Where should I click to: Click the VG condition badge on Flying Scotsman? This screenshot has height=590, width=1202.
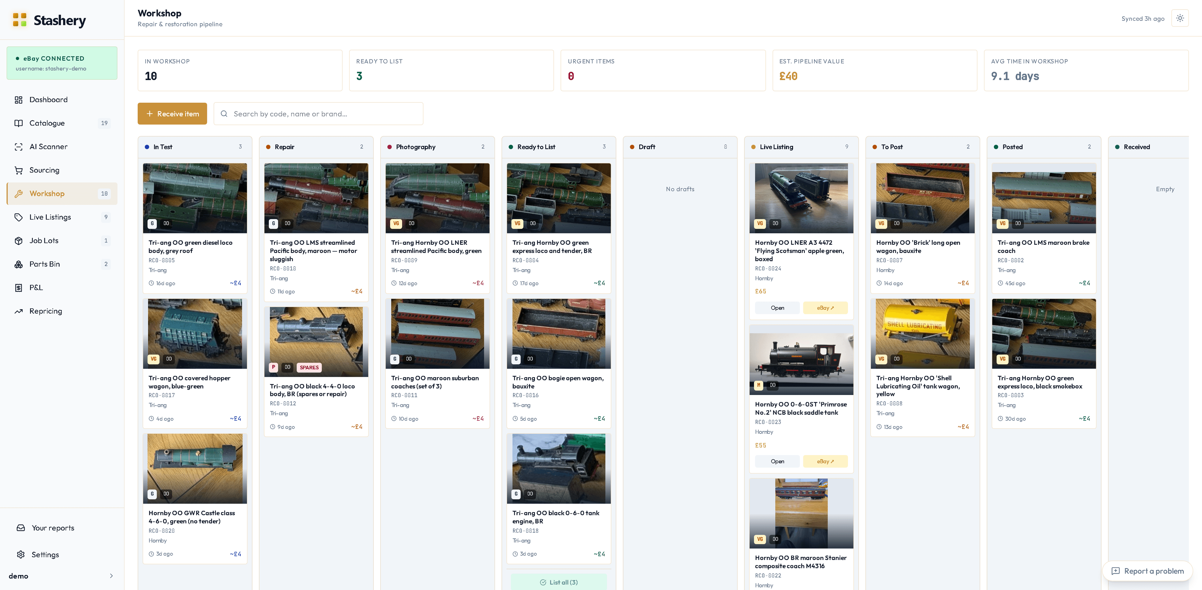point(760,223)
